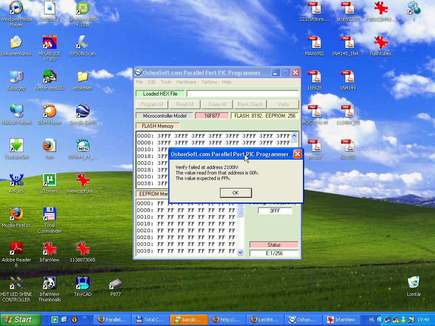The image size is (435, 326).
Task: Click OK in the verify failed dialog
Action: click(x=235, y=193)
